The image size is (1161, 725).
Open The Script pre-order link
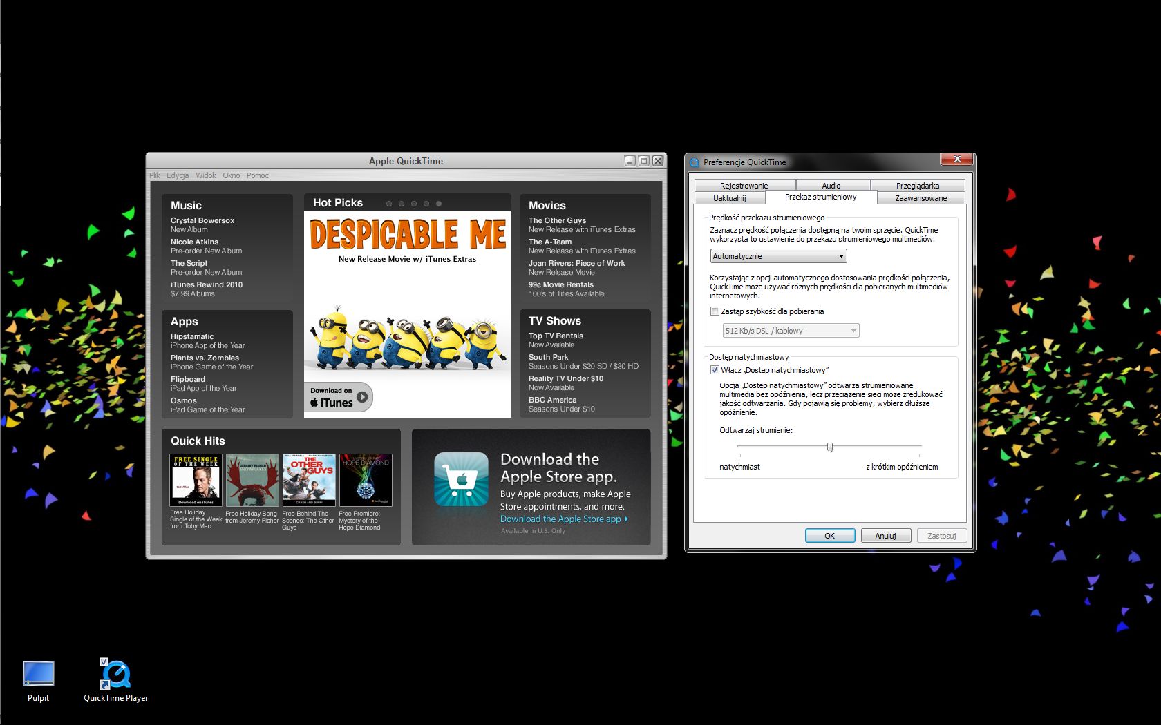click(x=206, y=268)
